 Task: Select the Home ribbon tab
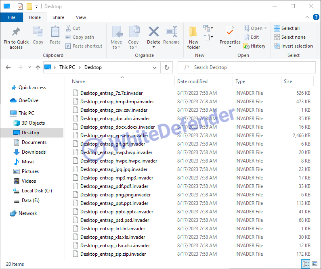click(35, 17)
